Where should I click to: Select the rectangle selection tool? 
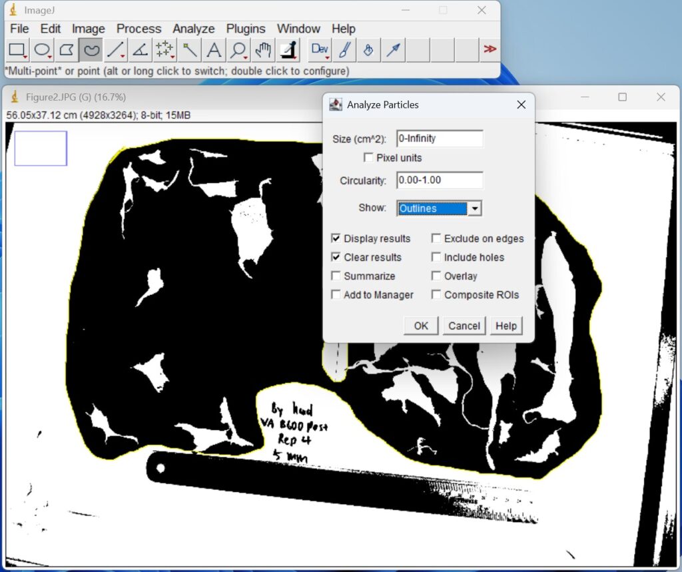17,50
